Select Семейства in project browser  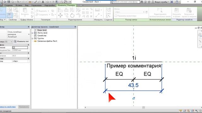pos(42,35)
